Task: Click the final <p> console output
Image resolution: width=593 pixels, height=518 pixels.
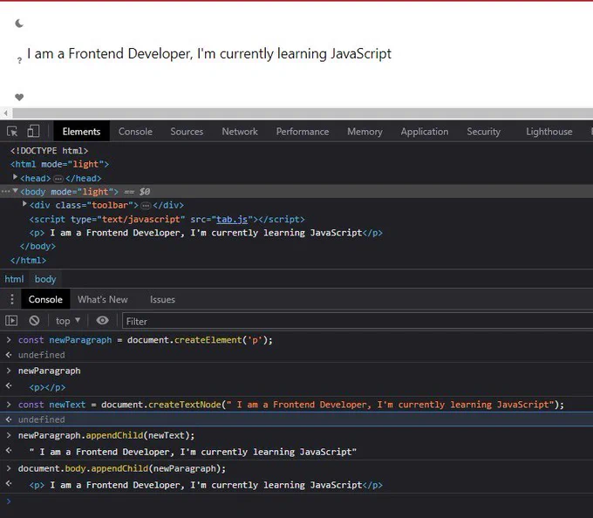Action: (x=206, y=485)
